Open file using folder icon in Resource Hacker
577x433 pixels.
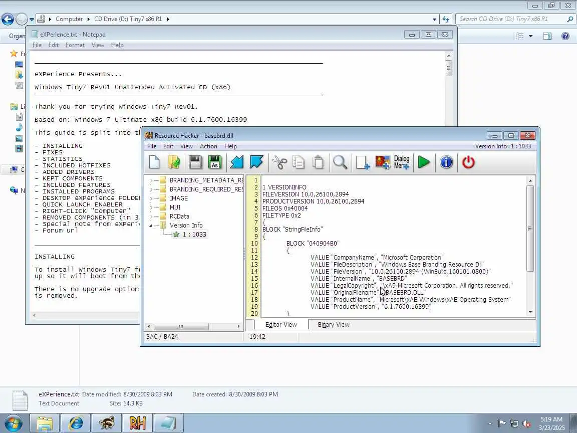(x=174, y=162)
